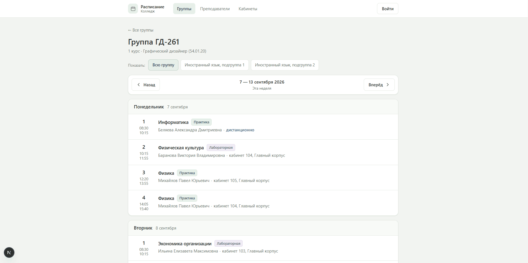
Task: Go back via Все группы link
Action: click(x=141, y=30)
